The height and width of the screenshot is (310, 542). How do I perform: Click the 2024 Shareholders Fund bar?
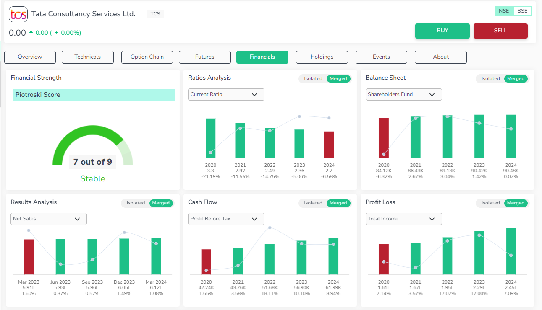coord(511,136)
